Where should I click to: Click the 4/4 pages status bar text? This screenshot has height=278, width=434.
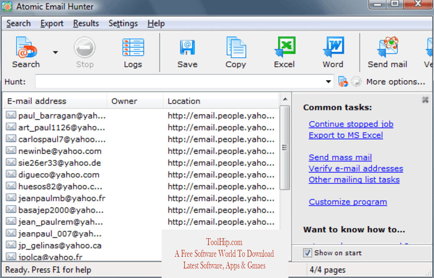pyautogui.click(x=328, y=270)
